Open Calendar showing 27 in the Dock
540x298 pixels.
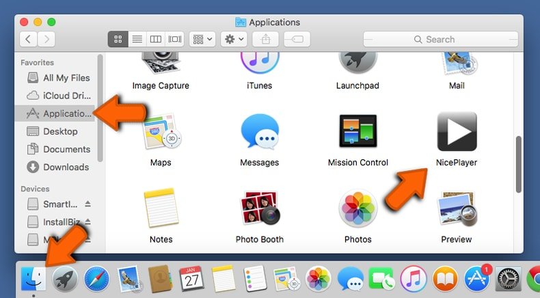tap(191, 279)
